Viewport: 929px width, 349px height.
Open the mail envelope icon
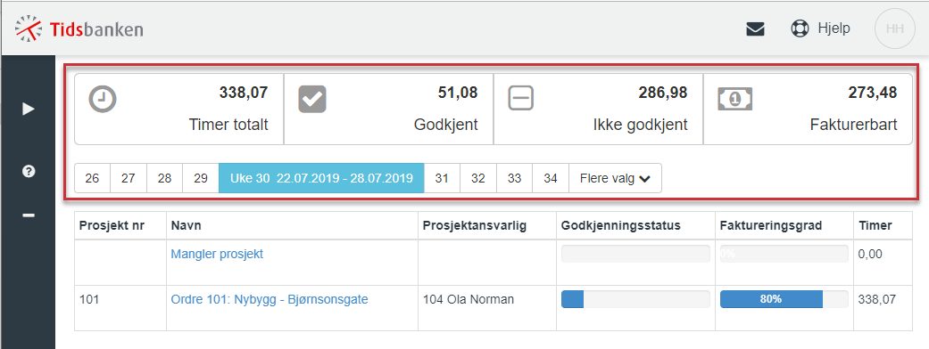tap(755, 28)
